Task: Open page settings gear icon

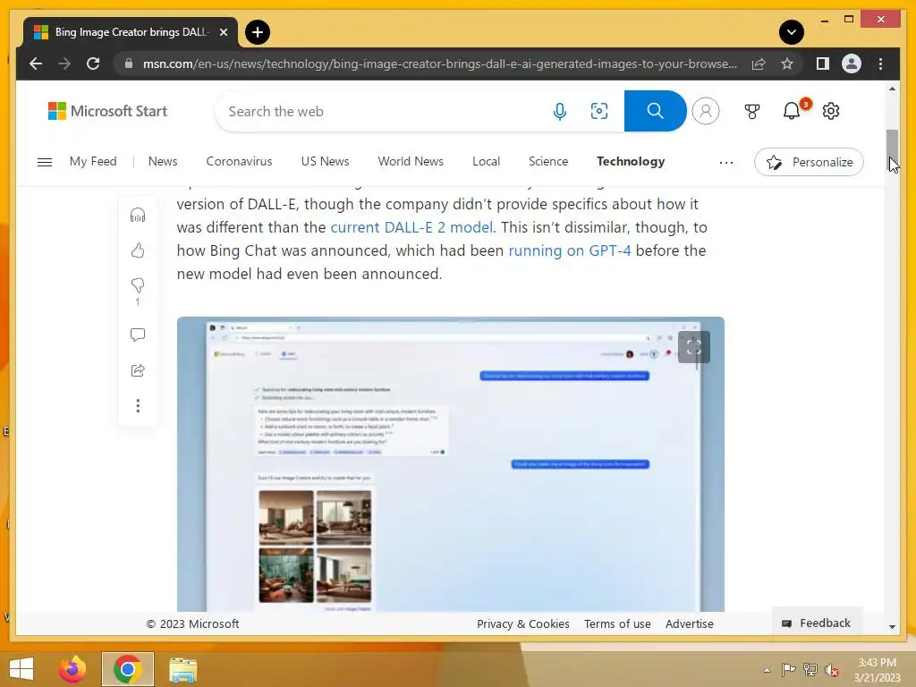Action: point(831,111)
